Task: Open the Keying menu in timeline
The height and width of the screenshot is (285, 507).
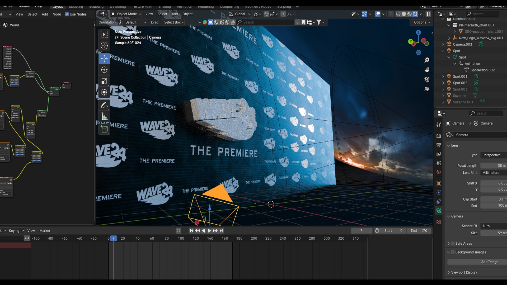Action: point(16,231)
